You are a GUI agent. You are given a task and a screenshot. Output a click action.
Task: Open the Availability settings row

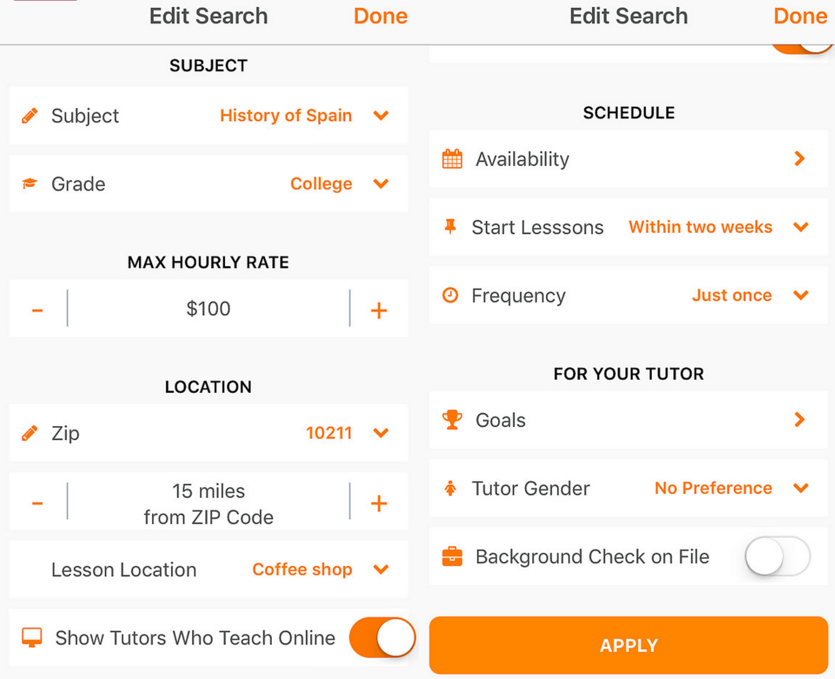click(x=629, y=159)
